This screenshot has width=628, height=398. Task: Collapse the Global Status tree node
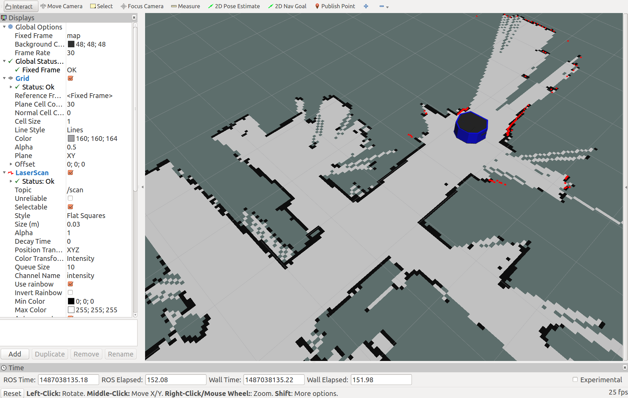point(4,61)
